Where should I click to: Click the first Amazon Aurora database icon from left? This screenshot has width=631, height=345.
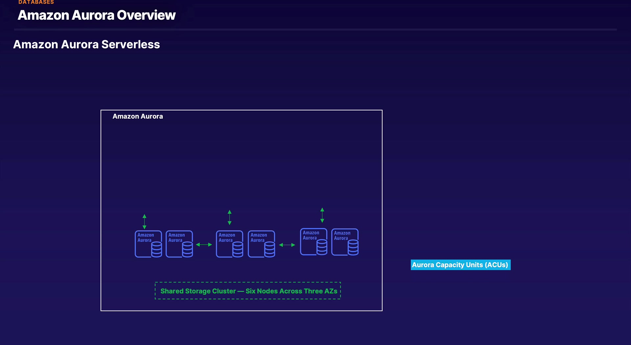click(x=148, y=244)
